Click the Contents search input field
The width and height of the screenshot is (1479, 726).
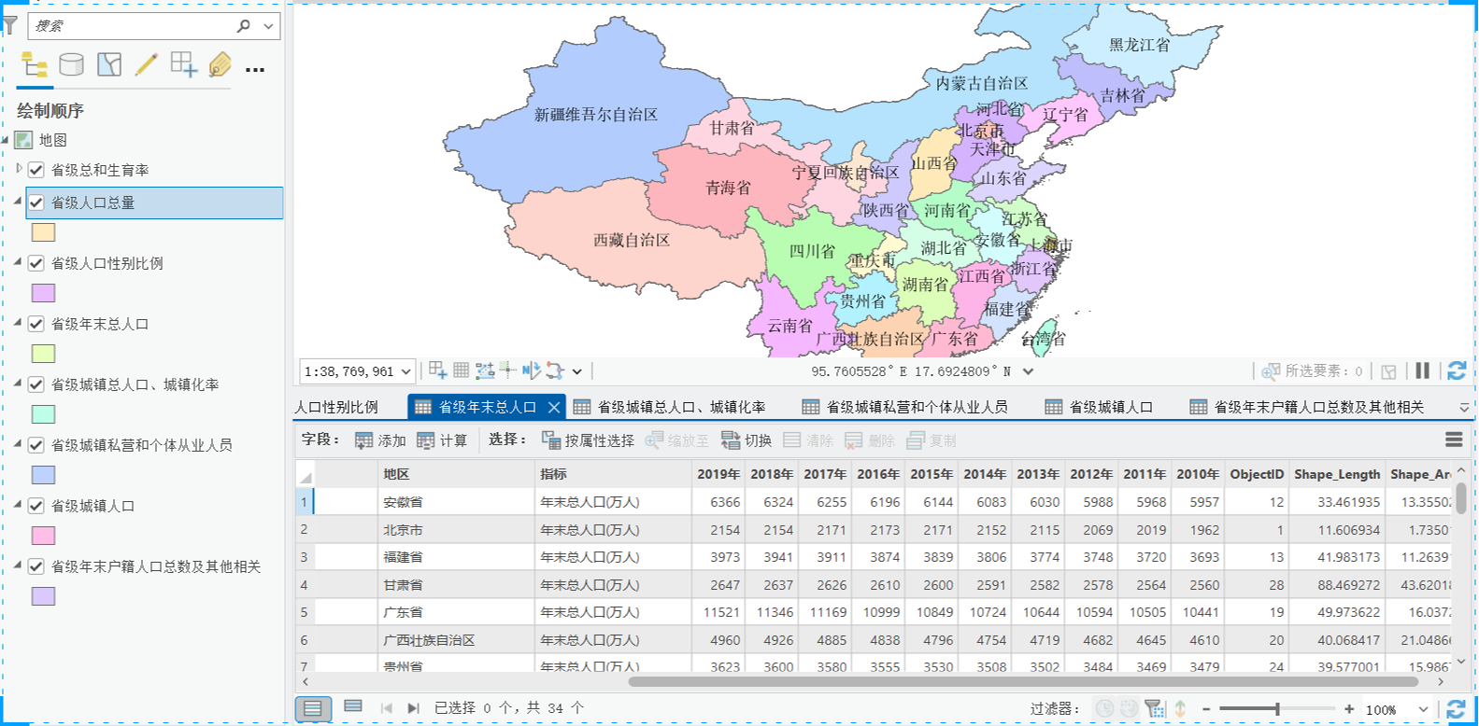point(131,26)
